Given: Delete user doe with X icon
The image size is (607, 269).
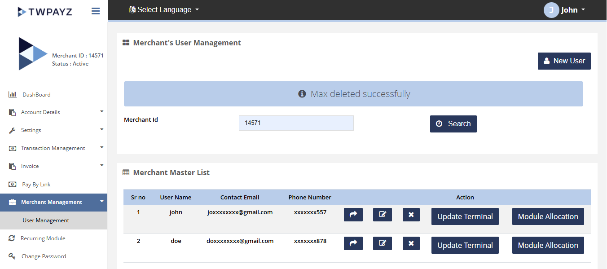Looking at the screenshot, I should 411,243.
